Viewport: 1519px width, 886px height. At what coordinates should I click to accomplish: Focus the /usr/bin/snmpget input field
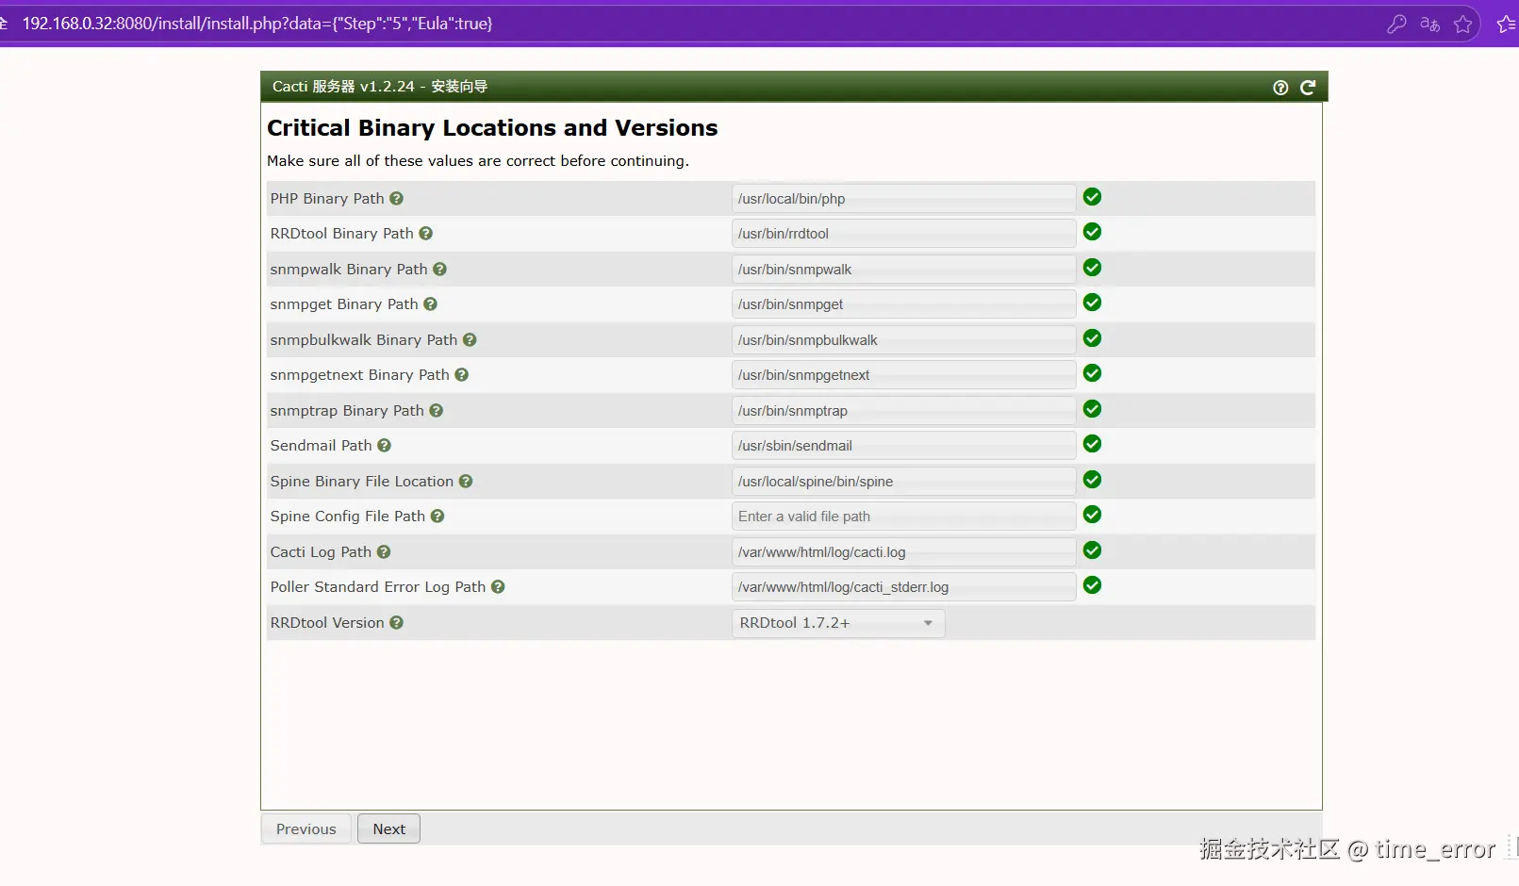[x=903, y=304]
